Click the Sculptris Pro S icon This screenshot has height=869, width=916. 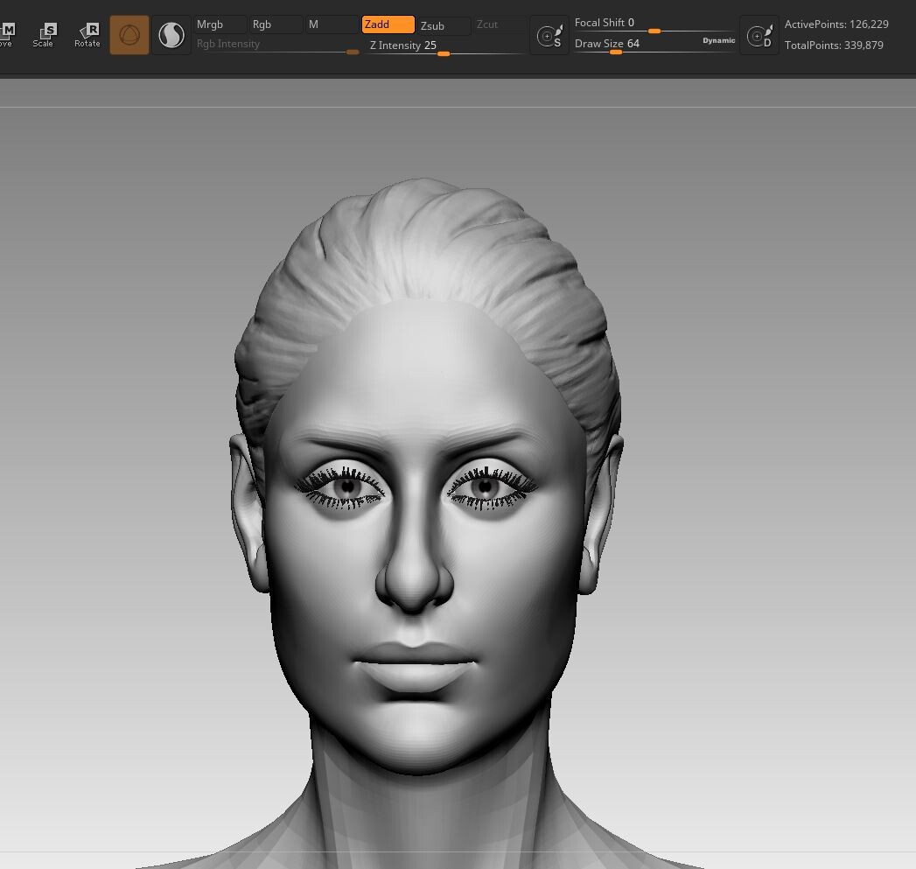point(549,35)
